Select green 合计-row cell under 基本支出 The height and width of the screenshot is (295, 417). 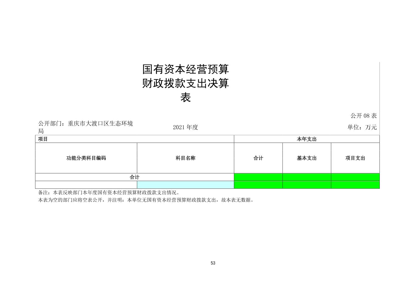[x=307, y=177]
